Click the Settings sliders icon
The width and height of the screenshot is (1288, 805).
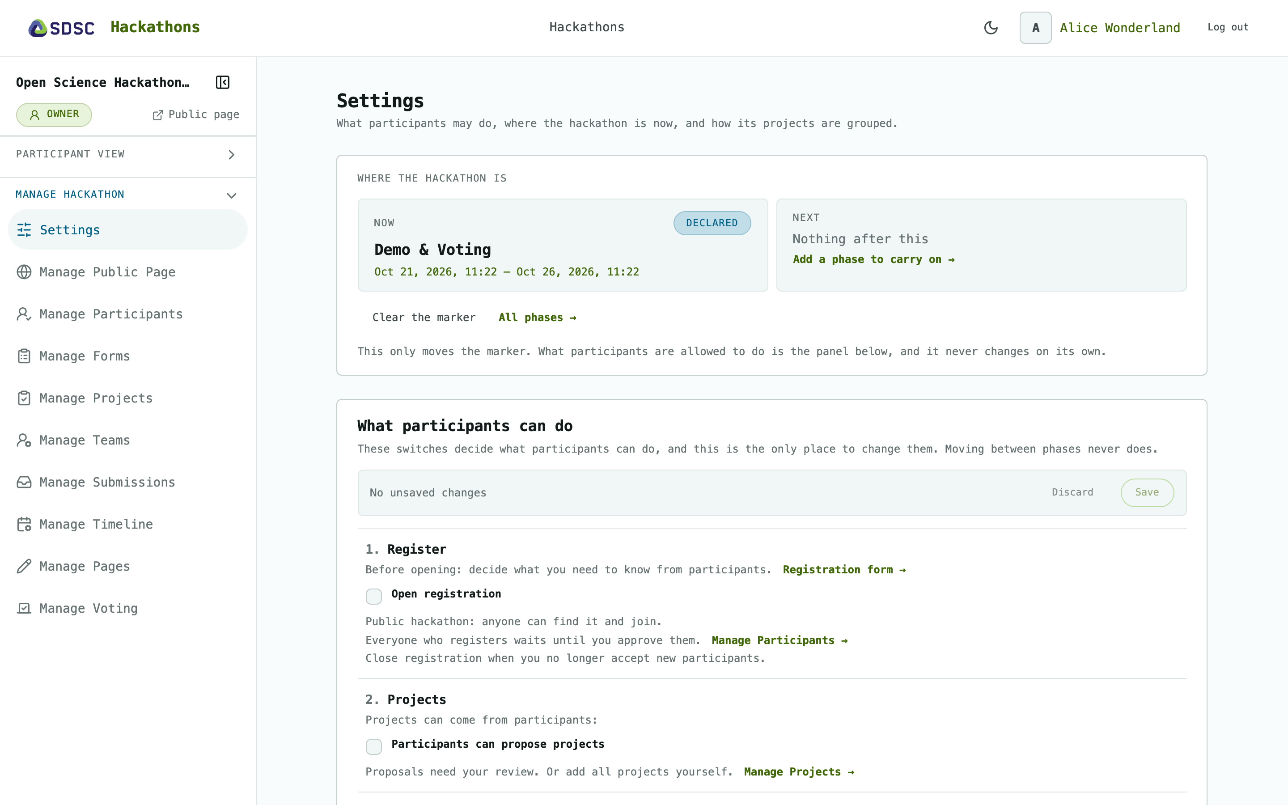24,230
